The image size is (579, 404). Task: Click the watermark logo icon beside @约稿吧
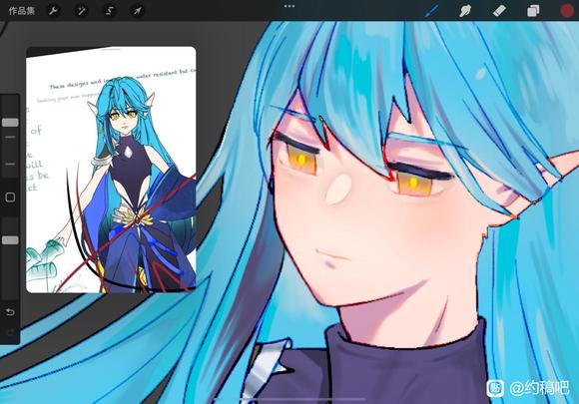pos(495,388)
